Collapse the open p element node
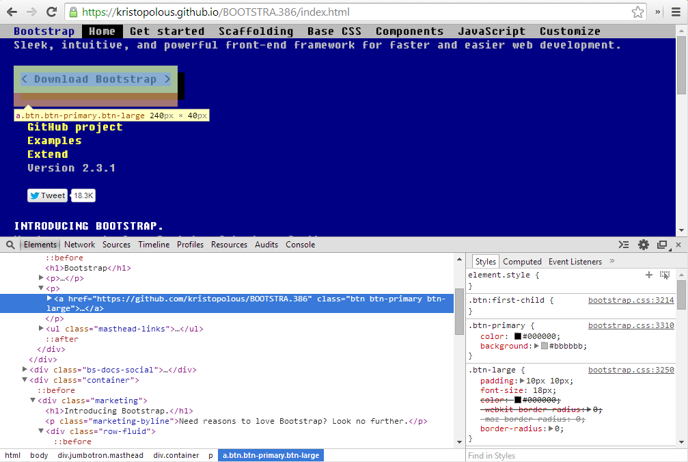 coord(41,288)
